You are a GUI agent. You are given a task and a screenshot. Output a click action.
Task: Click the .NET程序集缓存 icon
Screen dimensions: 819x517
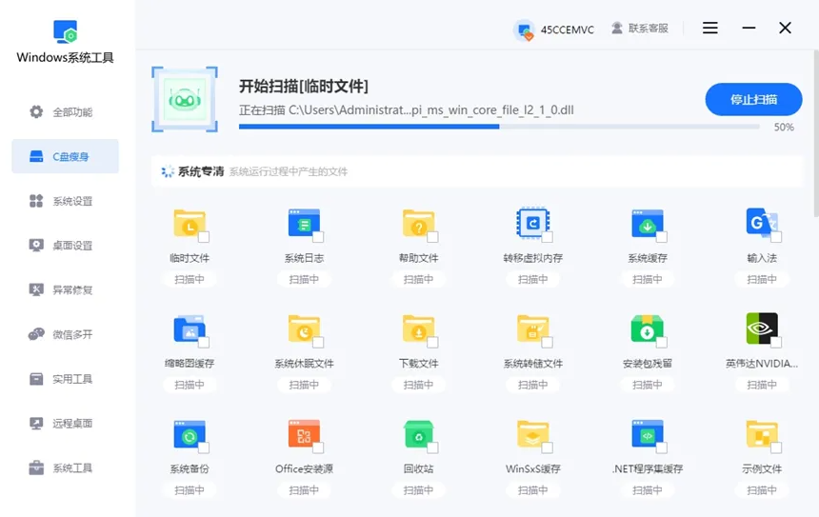tap(648, 434)
